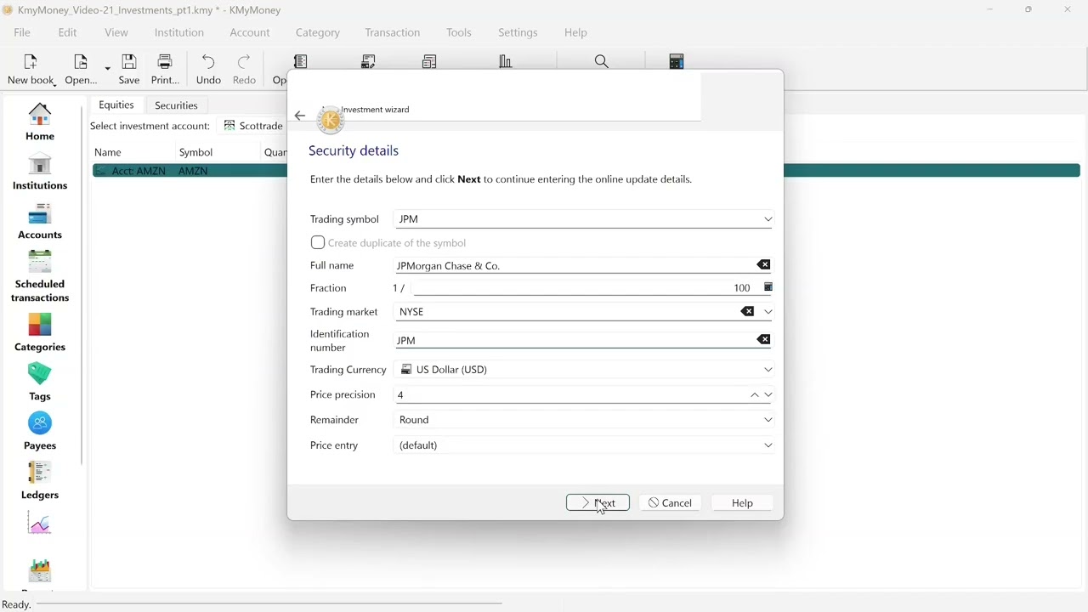Open the Institution menu
Screen dimensions: 1088x612
[x=179, y=32]
